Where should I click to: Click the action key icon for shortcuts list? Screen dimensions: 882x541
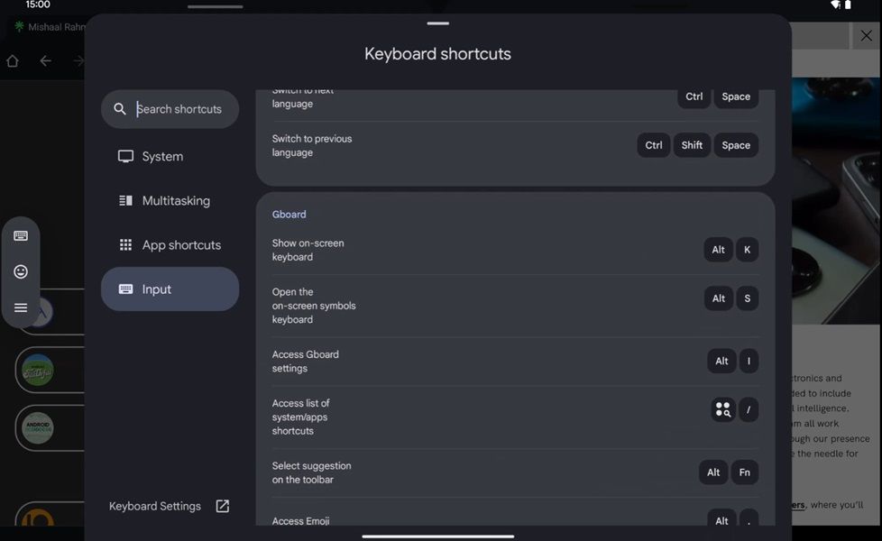tap(723, 410)
